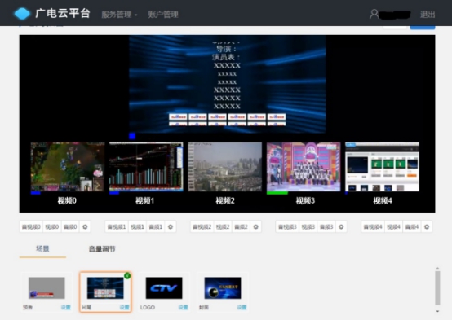Open settings gear for 视频1

point(171,226)
